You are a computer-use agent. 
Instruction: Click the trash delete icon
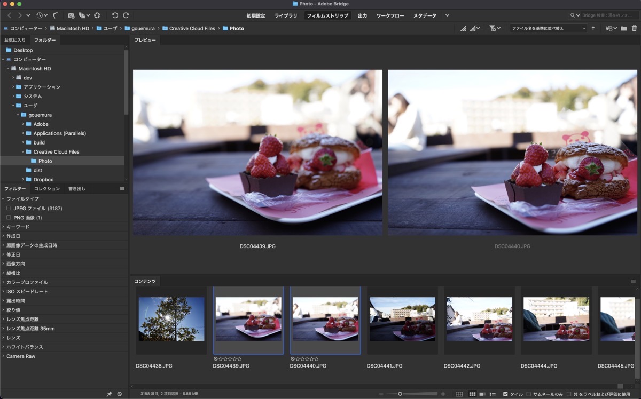[x=634, y=28]
